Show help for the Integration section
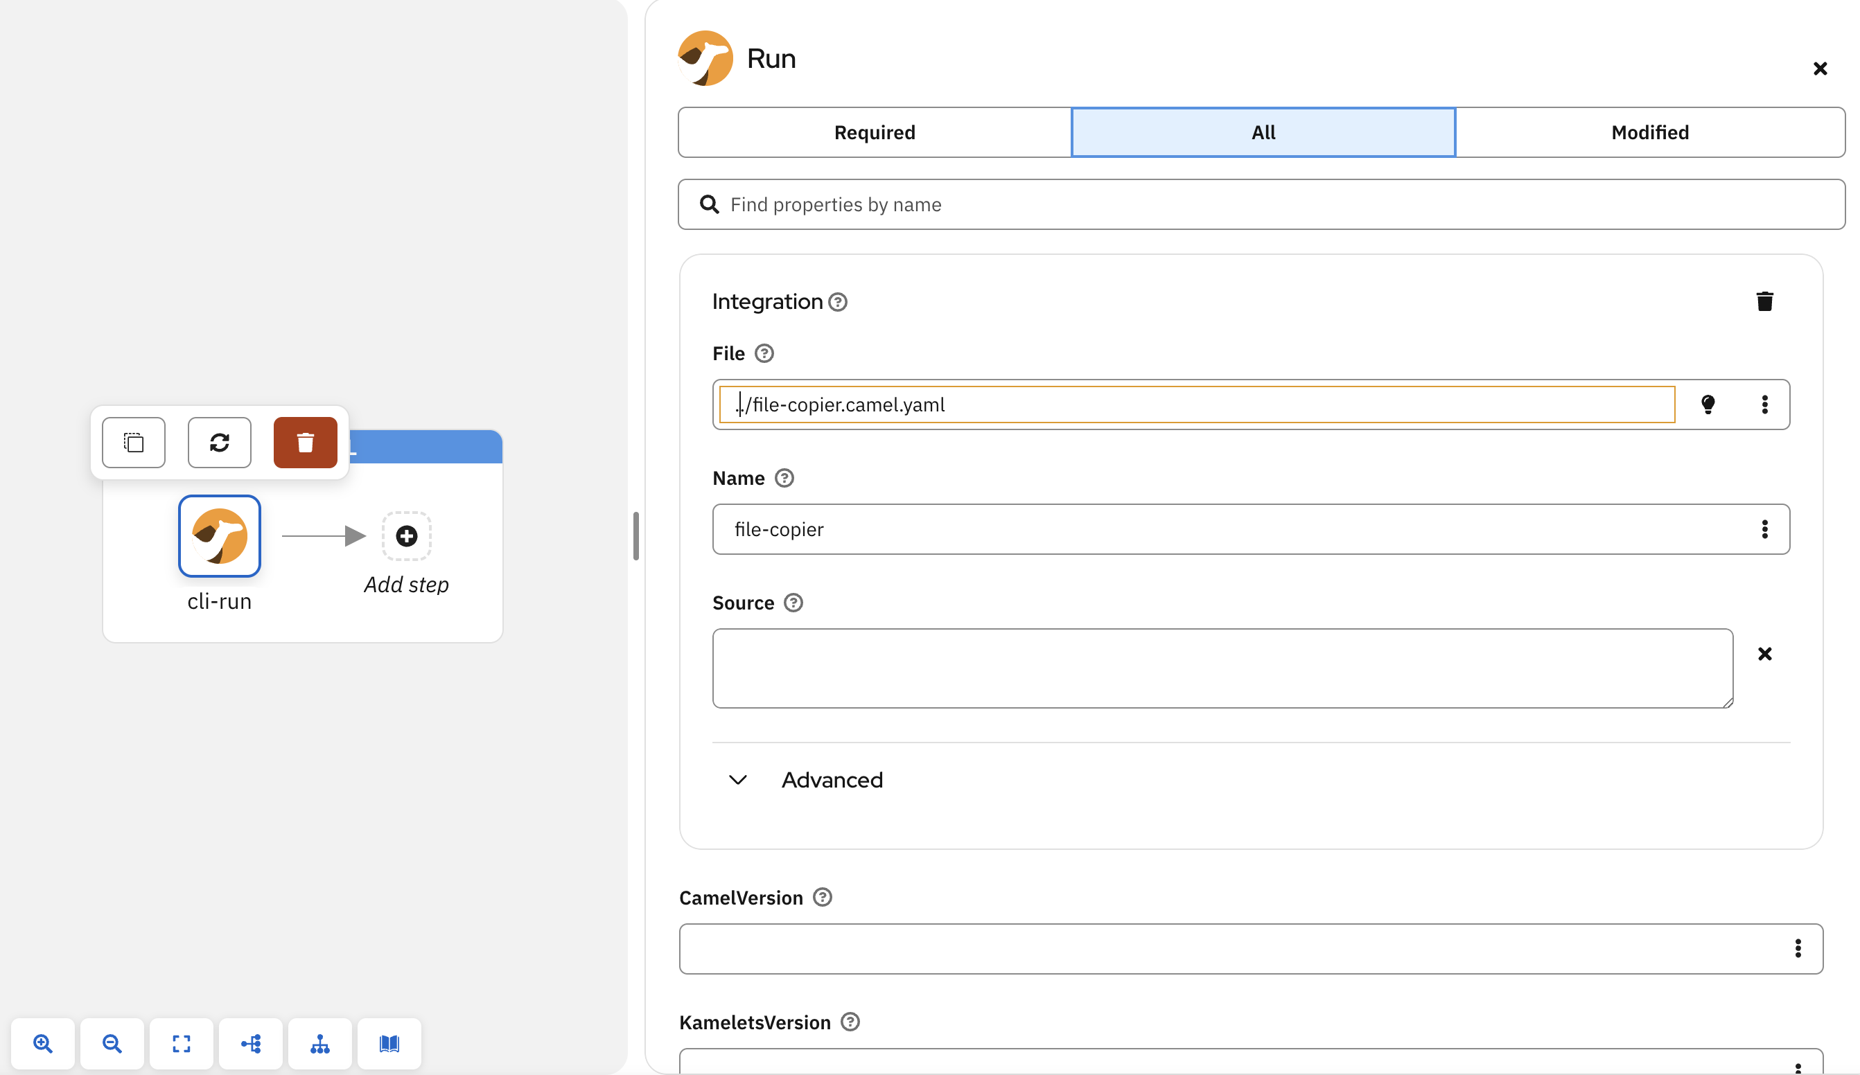Image resolution: width=1860 pixels, height=1075 pixels. [838, 302]
